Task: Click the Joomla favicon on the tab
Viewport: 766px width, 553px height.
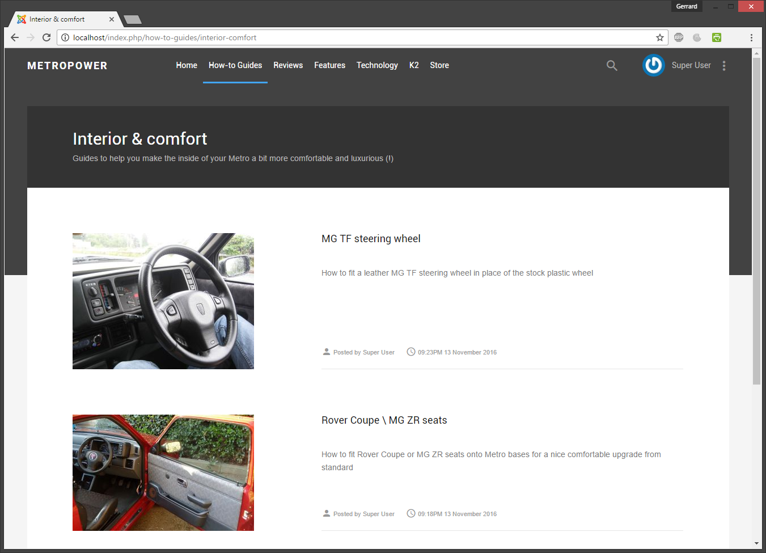Action: click(x=22, y=19)
